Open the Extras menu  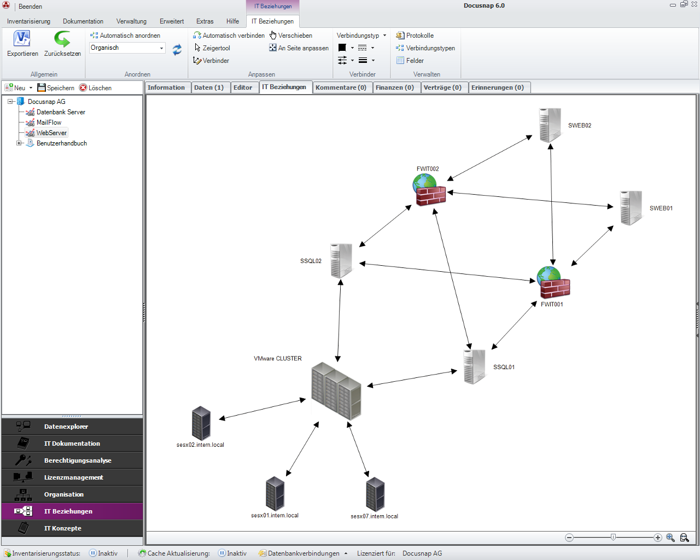point(205,21)
